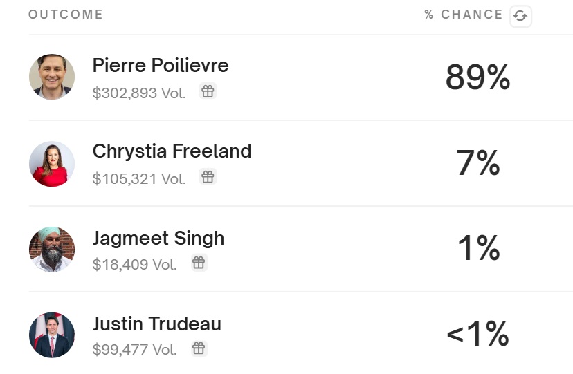Click the 7% chance value
This screenshot has height=374, width=573.
click(x=477, y=162)
